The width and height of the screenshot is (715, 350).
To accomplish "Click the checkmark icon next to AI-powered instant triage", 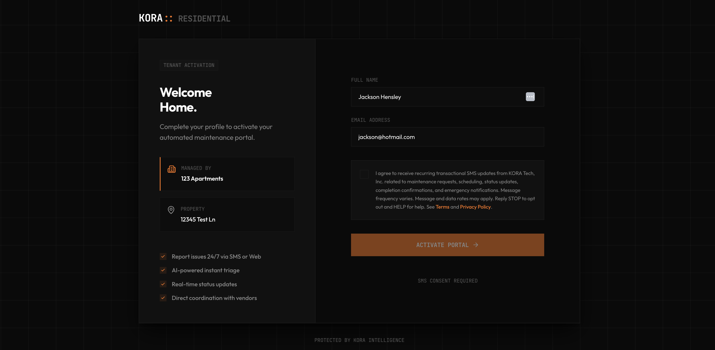I will (163, 270).
